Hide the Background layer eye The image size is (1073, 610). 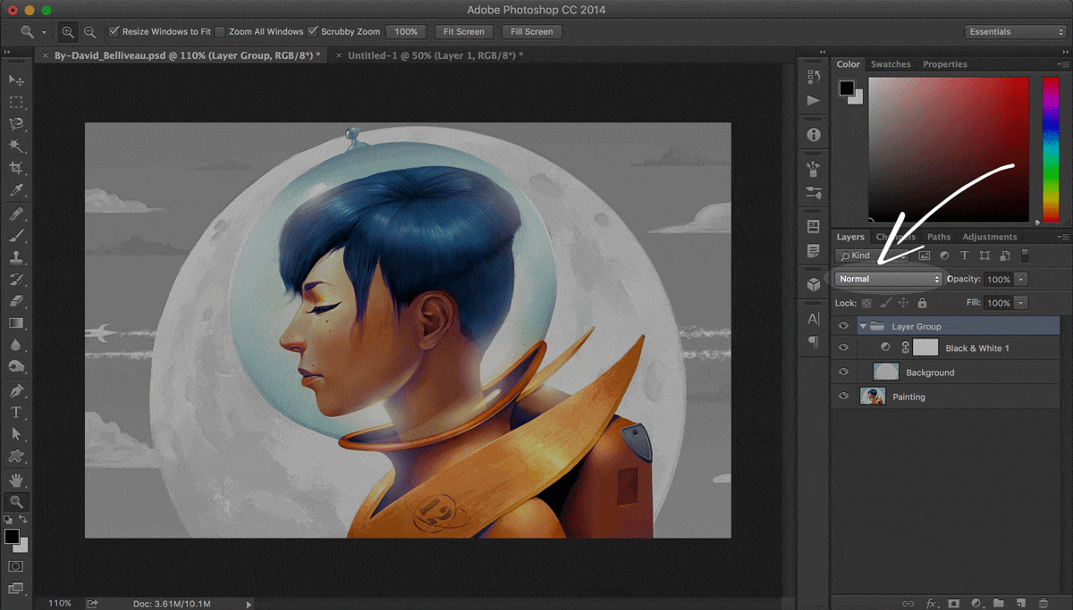(x=843, y=372)
